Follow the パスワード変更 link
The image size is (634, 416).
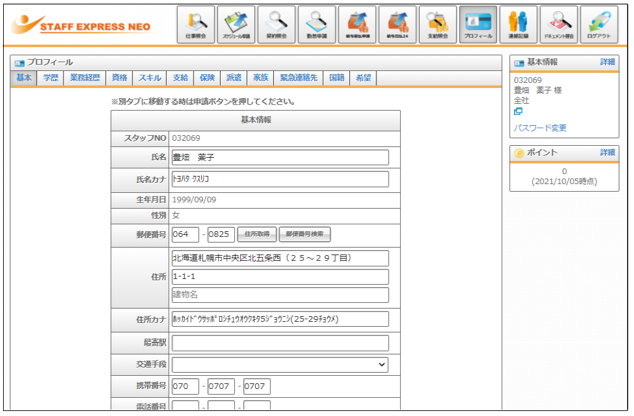[540, 128]
